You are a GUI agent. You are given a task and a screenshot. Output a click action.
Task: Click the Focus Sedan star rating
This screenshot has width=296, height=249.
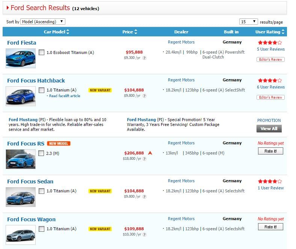tap(270, 181)
